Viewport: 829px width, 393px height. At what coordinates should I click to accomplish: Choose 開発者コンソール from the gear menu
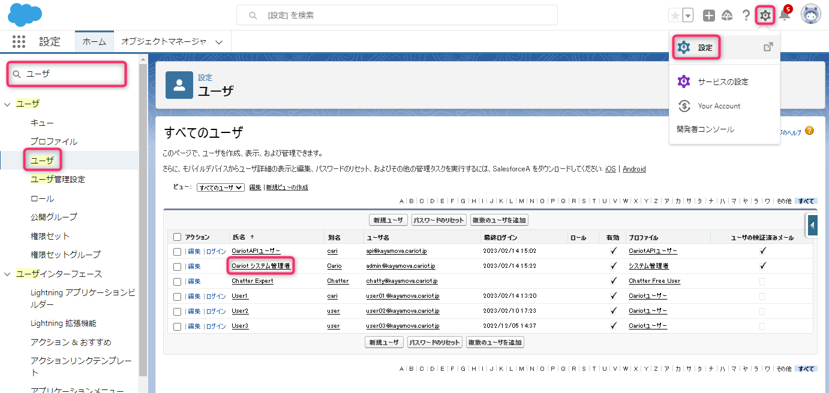[725, 129]
